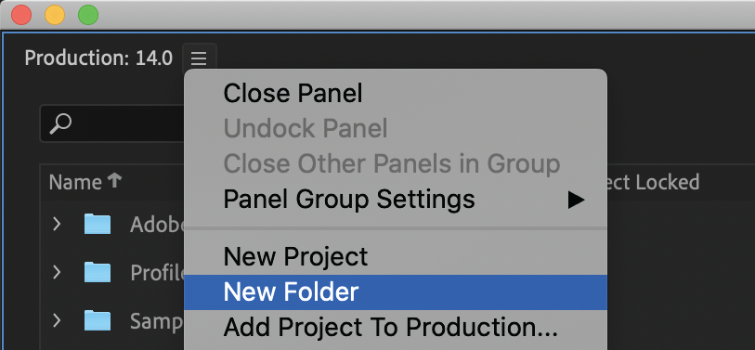Click the Name column header
This screenshot has width=755, height=350.
coord(75,183)
